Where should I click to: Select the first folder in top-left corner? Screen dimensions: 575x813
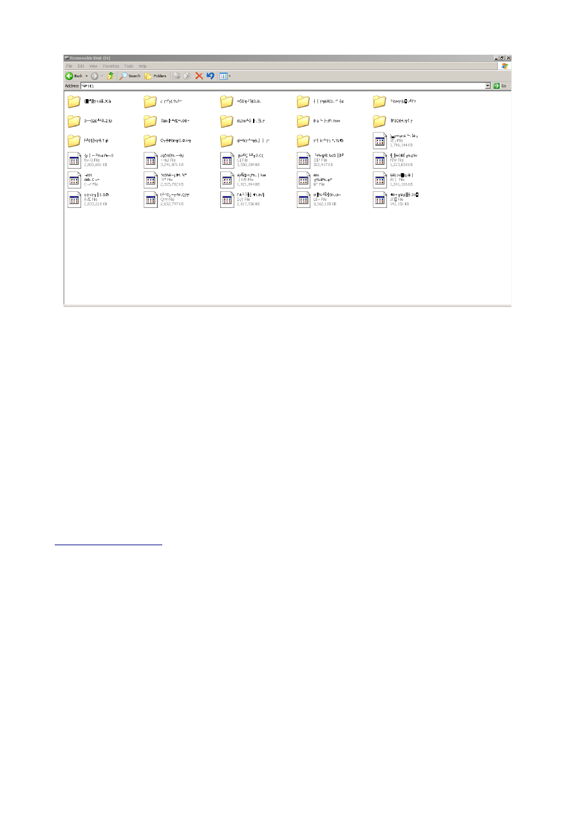(x=74, y=102)
